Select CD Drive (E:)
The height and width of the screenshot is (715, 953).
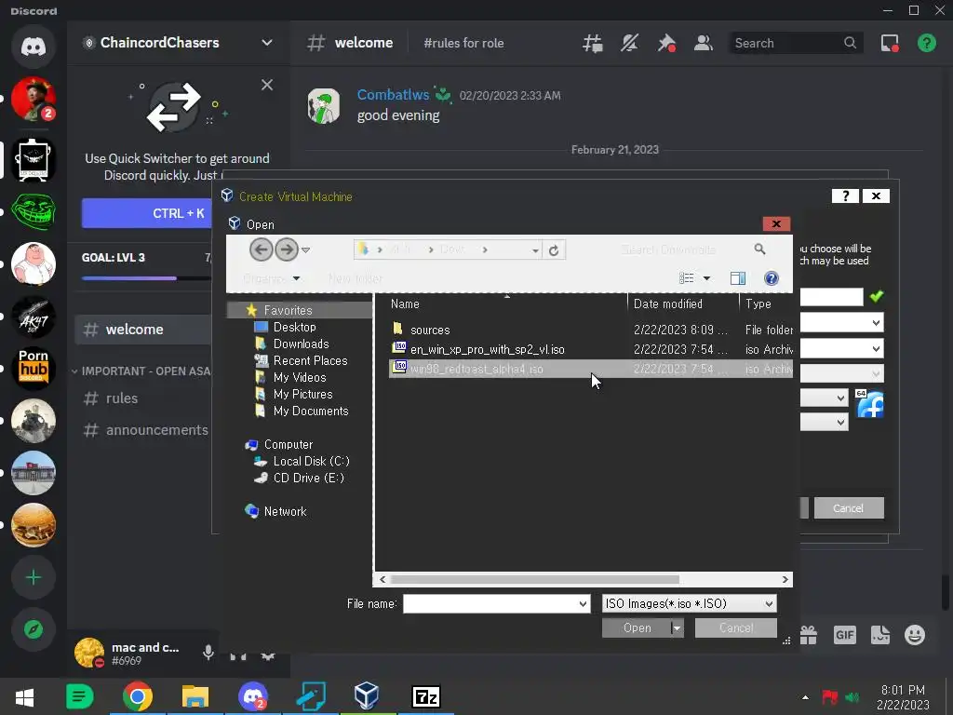tap(308, 478)
